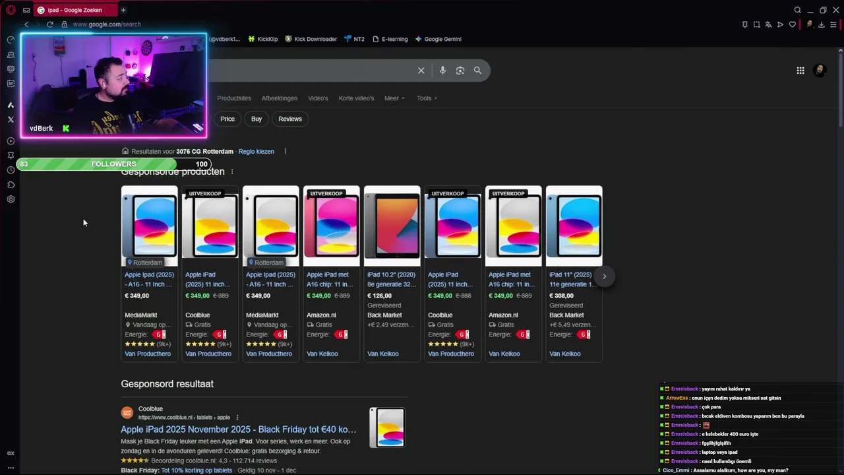Open the iPad 10.2" (2020) Back Market product

click(392, 274)
